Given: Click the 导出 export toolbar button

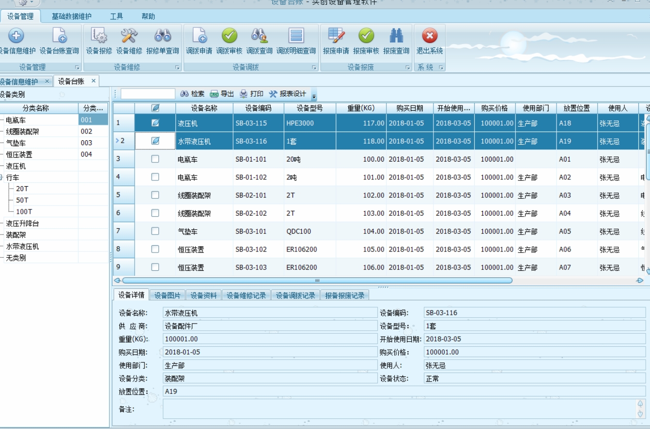Looking at the screenshot, I should click(222, 94).
